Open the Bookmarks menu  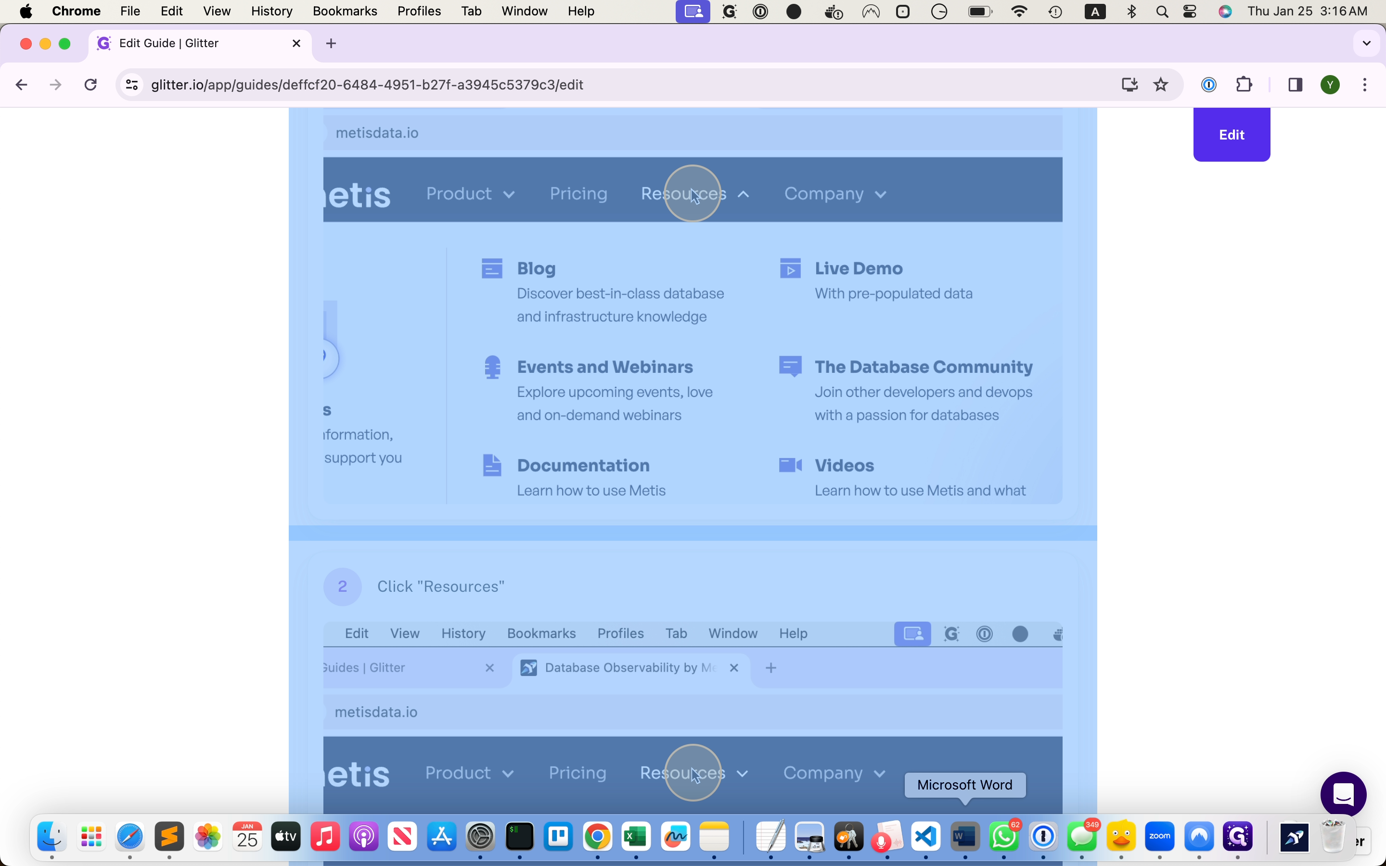345,12
